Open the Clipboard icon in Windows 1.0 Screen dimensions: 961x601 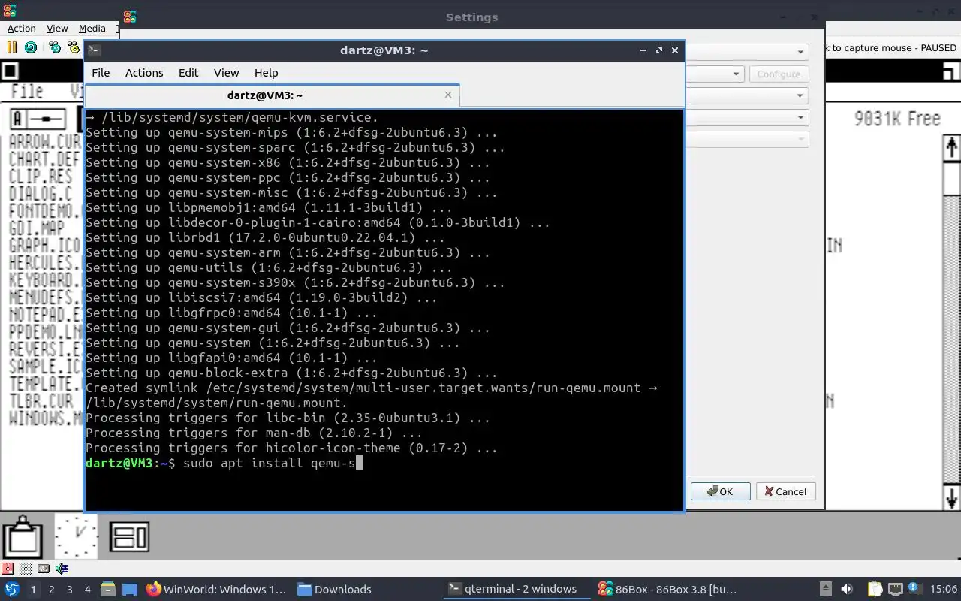click(x=22, y=536)
